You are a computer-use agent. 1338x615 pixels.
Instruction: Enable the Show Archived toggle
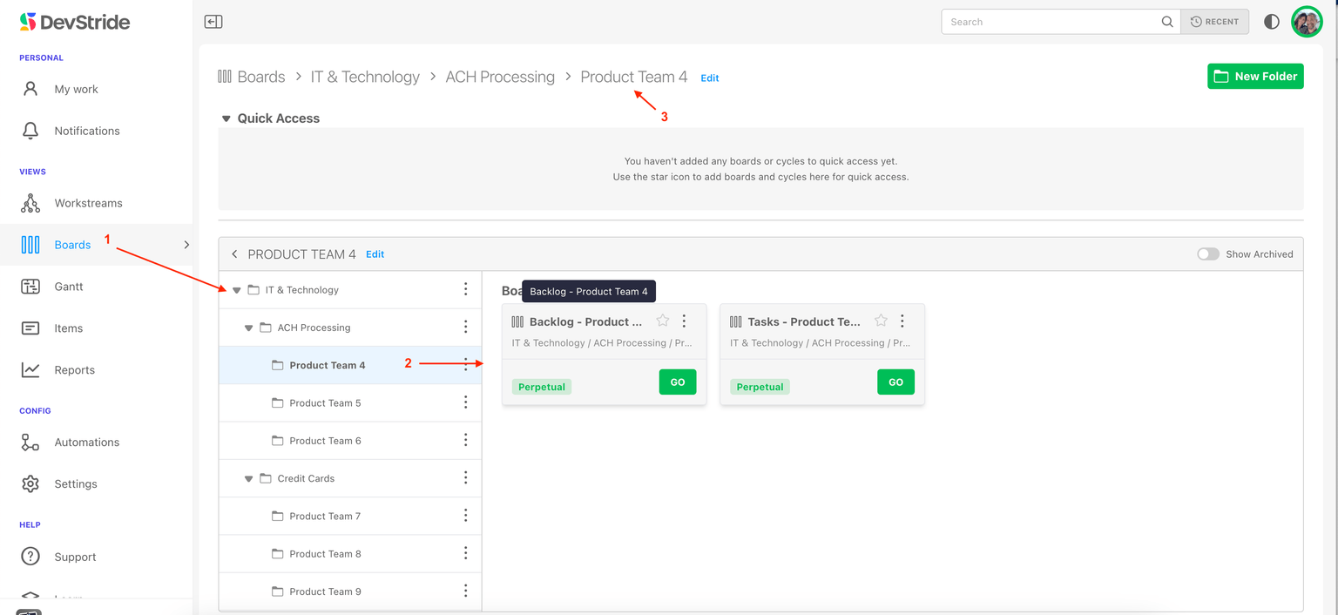(1208, 253)
